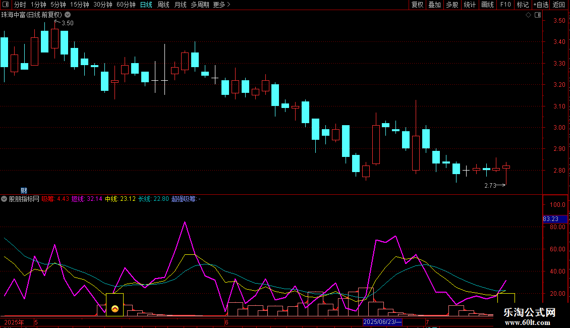Click the 标记 mark button
The image size is (570, 328).
[523, 5]
